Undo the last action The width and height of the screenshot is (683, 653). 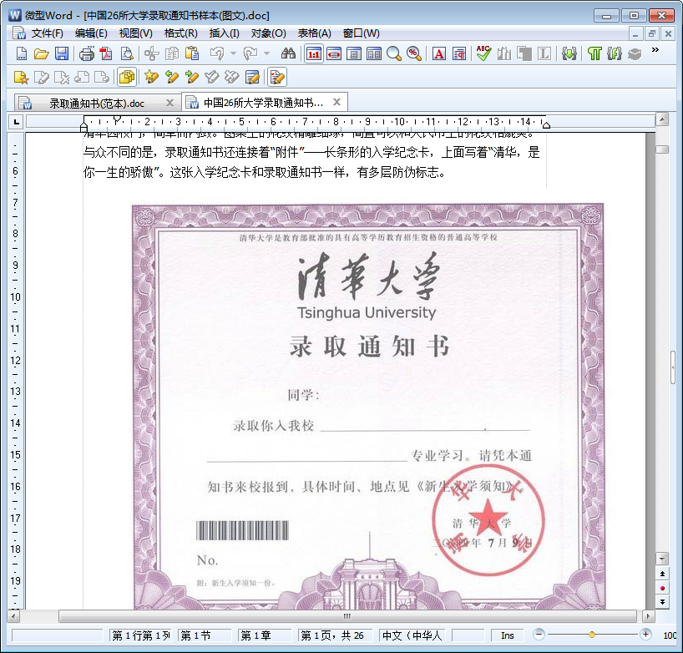pyautogui.click(x=217, y=54)
